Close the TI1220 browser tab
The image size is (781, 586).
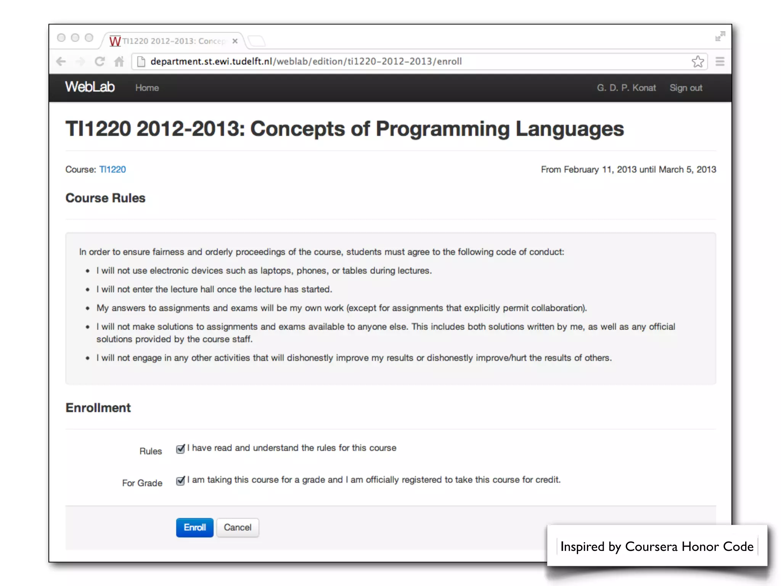235,41
